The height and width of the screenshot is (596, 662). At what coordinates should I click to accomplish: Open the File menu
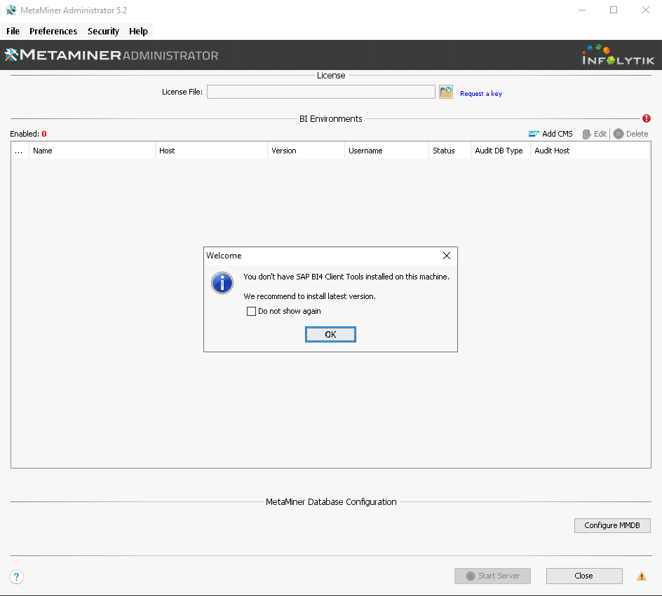pos(13,32)
